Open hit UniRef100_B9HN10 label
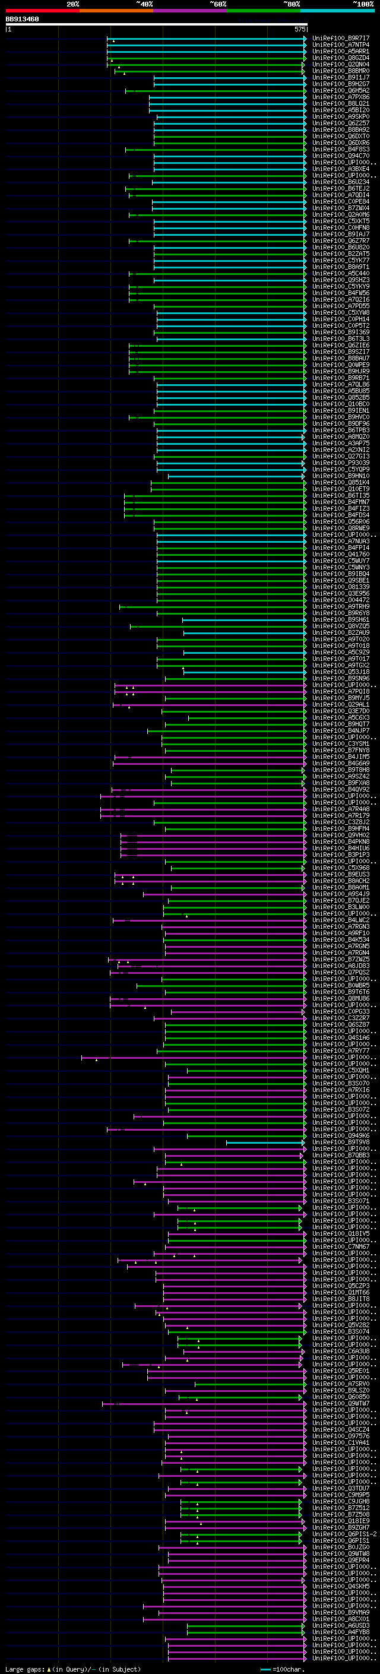The height and width of the screenshot is (1674, 380). [341, 476]
